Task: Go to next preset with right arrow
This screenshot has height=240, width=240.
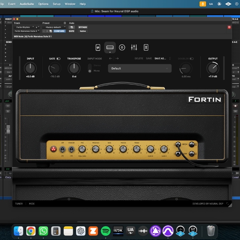Action: [117, 58]
